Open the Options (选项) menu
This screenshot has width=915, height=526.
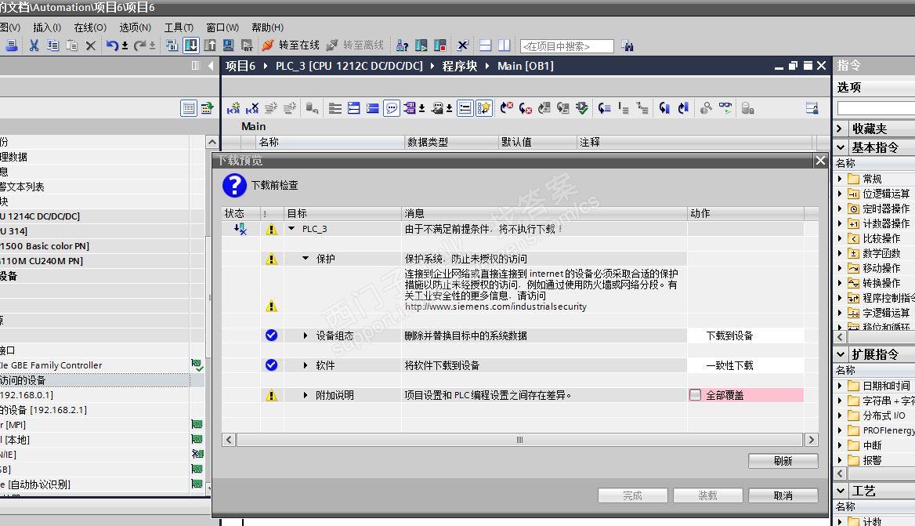tap(135, 27)
